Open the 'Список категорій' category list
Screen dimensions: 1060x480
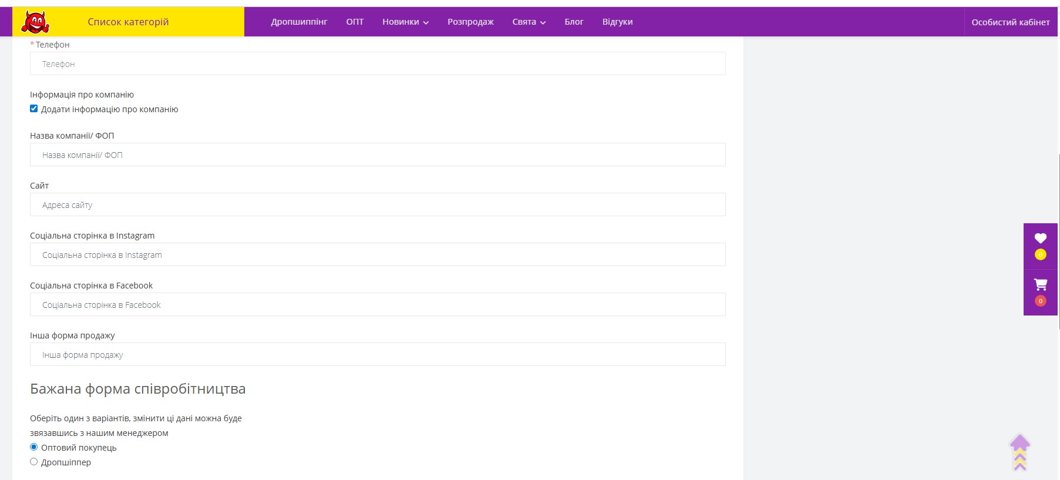[x=128, y=22]
